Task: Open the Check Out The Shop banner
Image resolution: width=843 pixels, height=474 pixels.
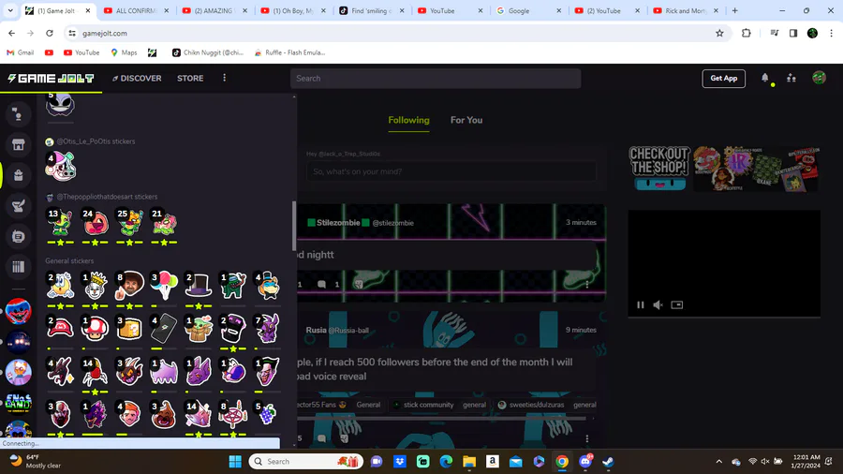Action: point(724,169)
